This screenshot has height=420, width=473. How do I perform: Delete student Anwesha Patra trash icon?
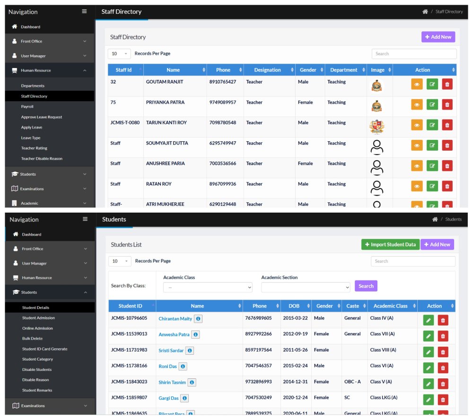pyautogui.click(x=443, y=336)
